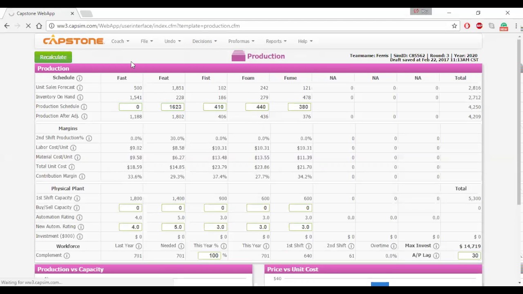Image resolution: width=523 pixels, height=294 pixels.
Task: Open the Decisions dropdown menu
Action: (x=204, y=41)
